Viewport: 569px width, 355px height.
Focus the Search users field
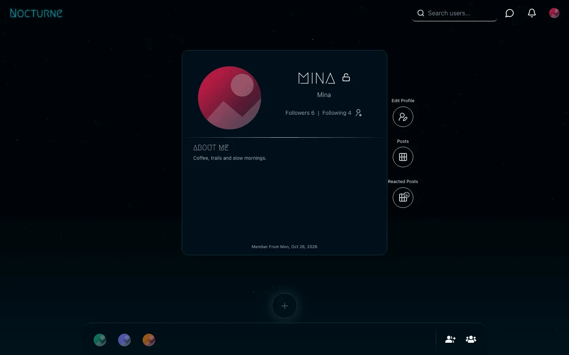pyautogui.click(x=454, y=13)
